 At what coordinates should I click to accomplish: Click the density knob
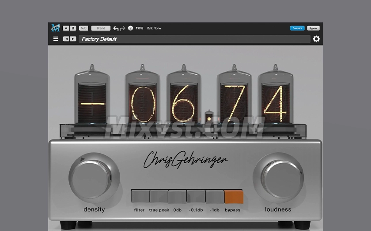(x=94, y=178)
